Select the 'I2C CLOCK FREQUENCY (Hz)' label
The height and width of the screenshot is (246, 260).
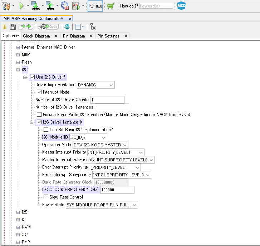click(x=70, y=189)
